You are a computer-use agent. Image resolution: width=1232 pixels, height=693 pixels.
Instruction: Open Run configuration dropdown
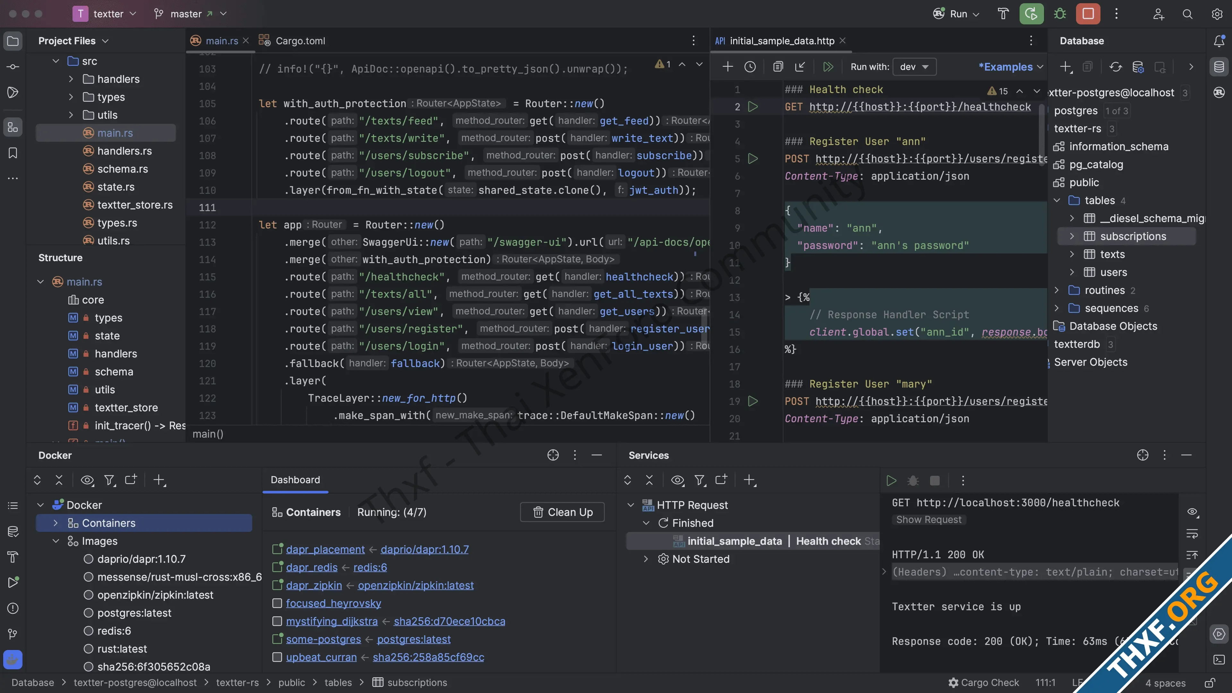(956, 14)
